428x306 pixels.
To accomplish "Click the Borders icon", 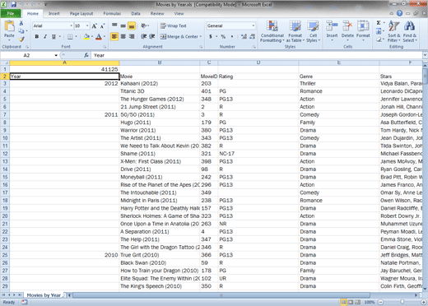I will pyautogui.click(x=70, y=36).
